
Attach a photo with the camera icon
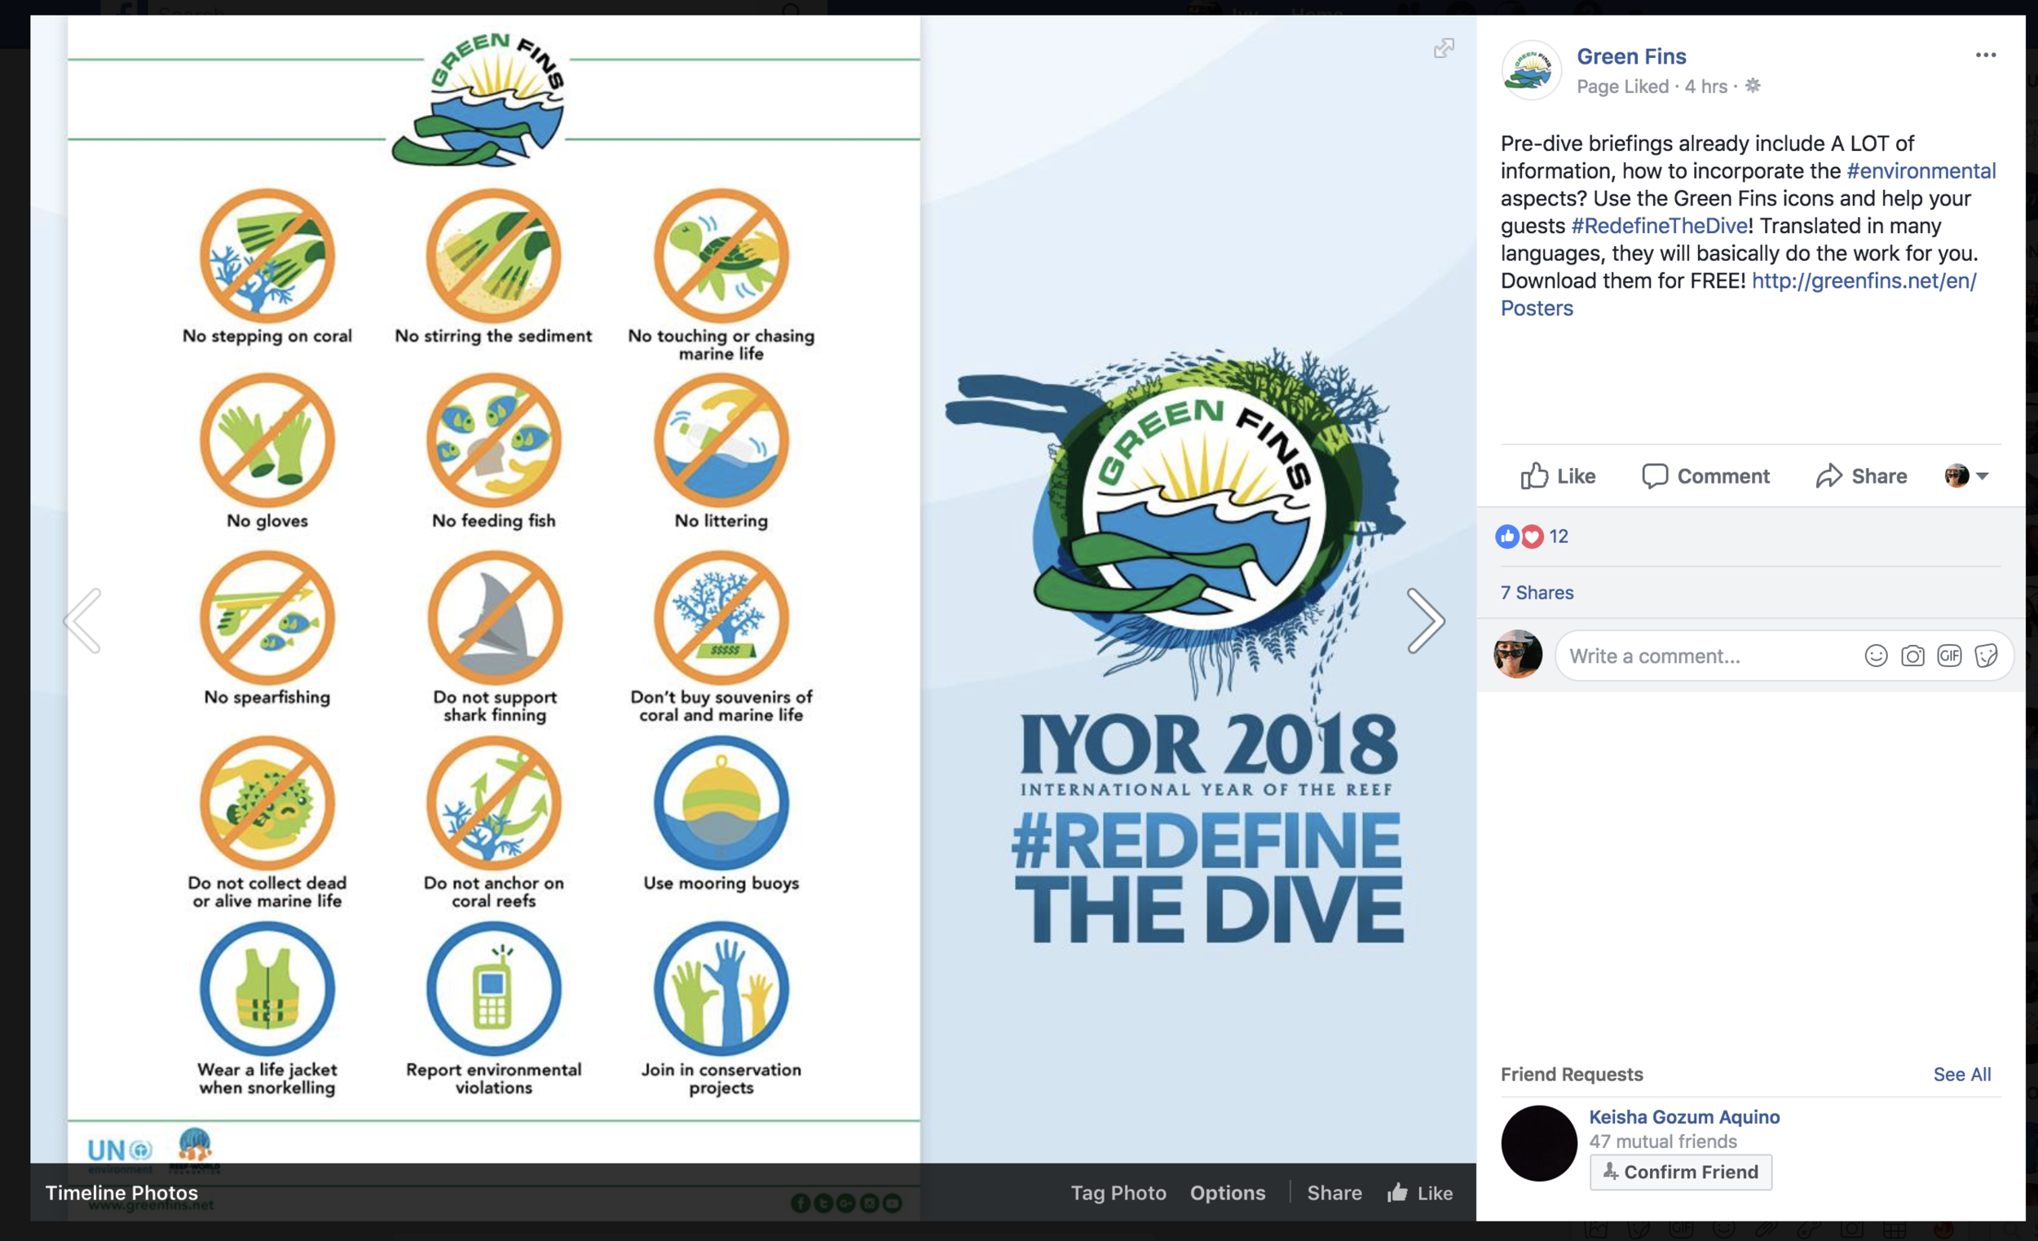(x=1912, y=656)
